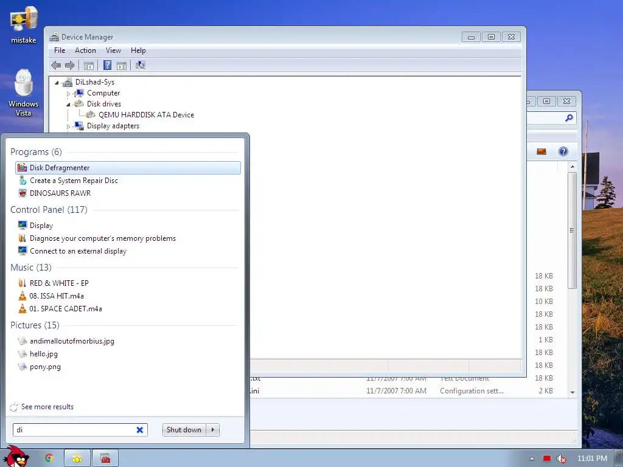Click Scan for hardware changes icon
Image resolution: width=623 pixels, height=467 pixels.
pyautogui.click(x=141, y=65)
